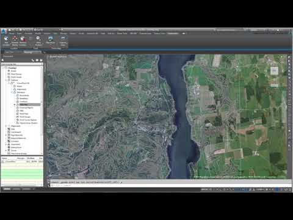This screenshot has width=293, height=220.
Task: Click the Breaklines icon under Definition
Action: [x=18, y=98]
